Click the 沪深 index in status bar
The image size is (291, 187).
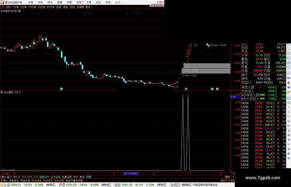[x=62, y=185]
